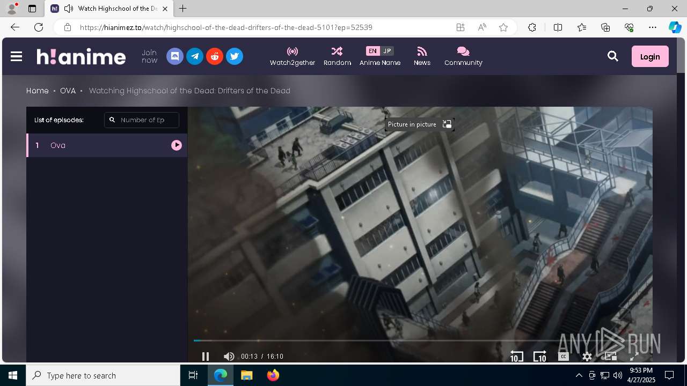The height and width of the screenshot is (386, 687).
Task: Launch Firefox from taskbar
Action: click(273, 375)
